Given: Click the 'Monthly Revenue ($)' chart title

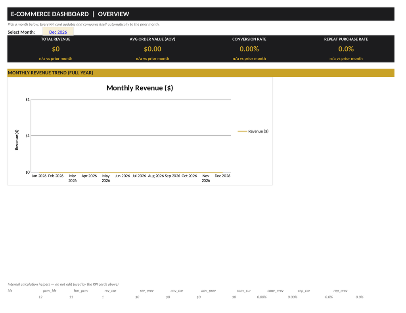Looking at the screenshot, I should click(140, 88).
